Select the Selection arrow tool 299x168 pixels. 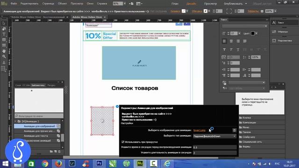point(4,23)
